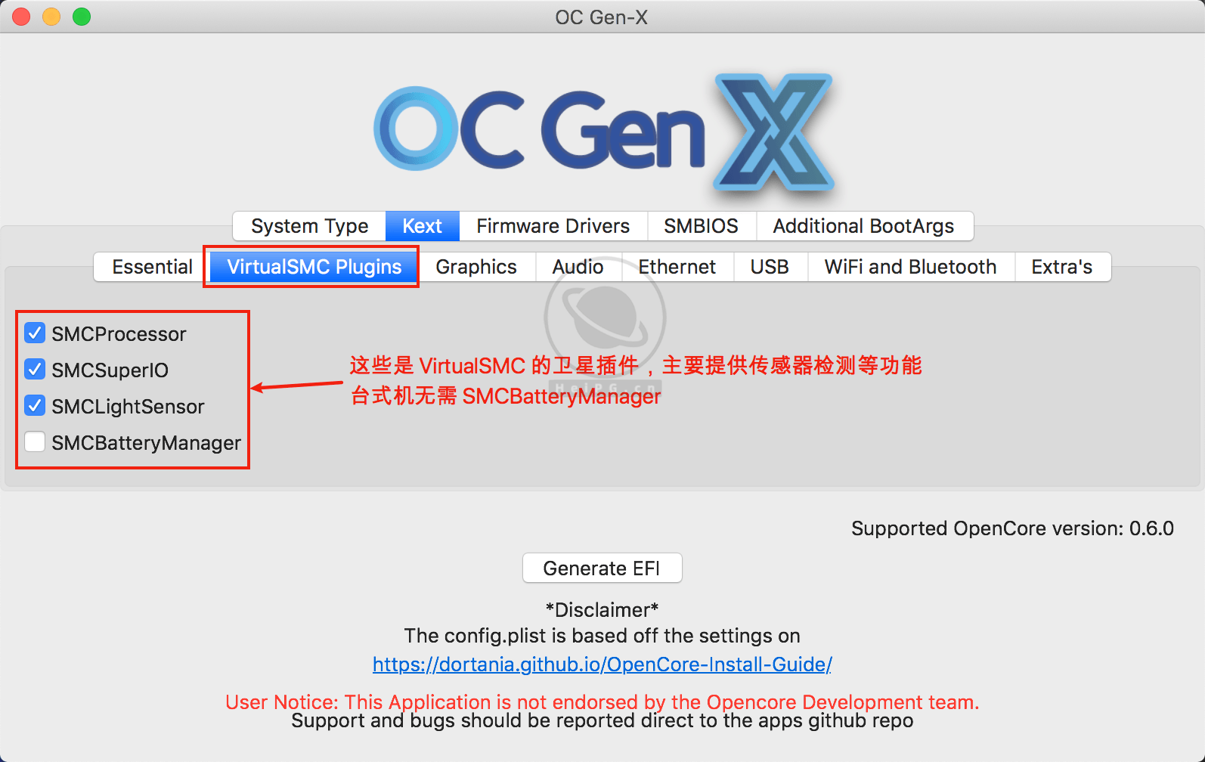Viewport: 1205px width, 762px height.
Task: View WiFi and Bluetooth kexts
Action: tap(910, 267)
